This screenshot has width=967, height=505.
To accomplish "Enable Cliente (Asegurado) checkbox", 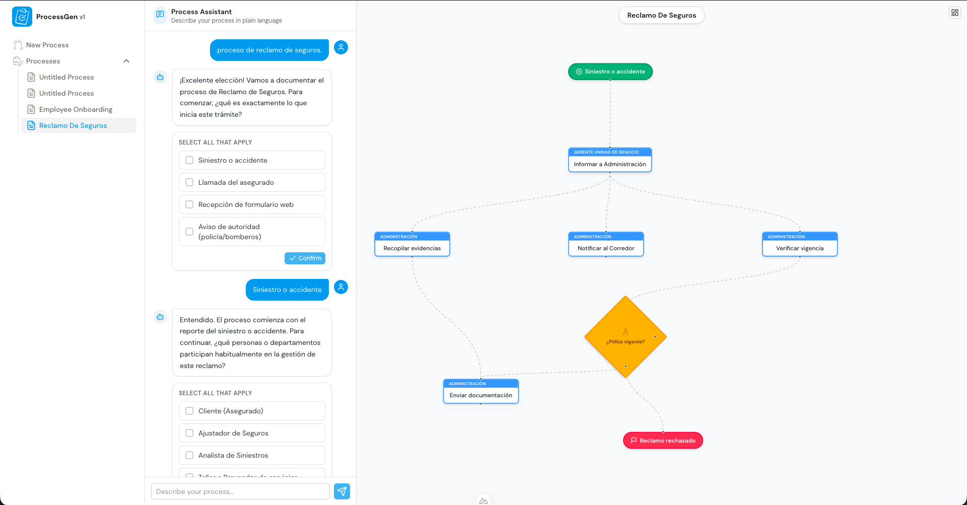I will point(189,411).
